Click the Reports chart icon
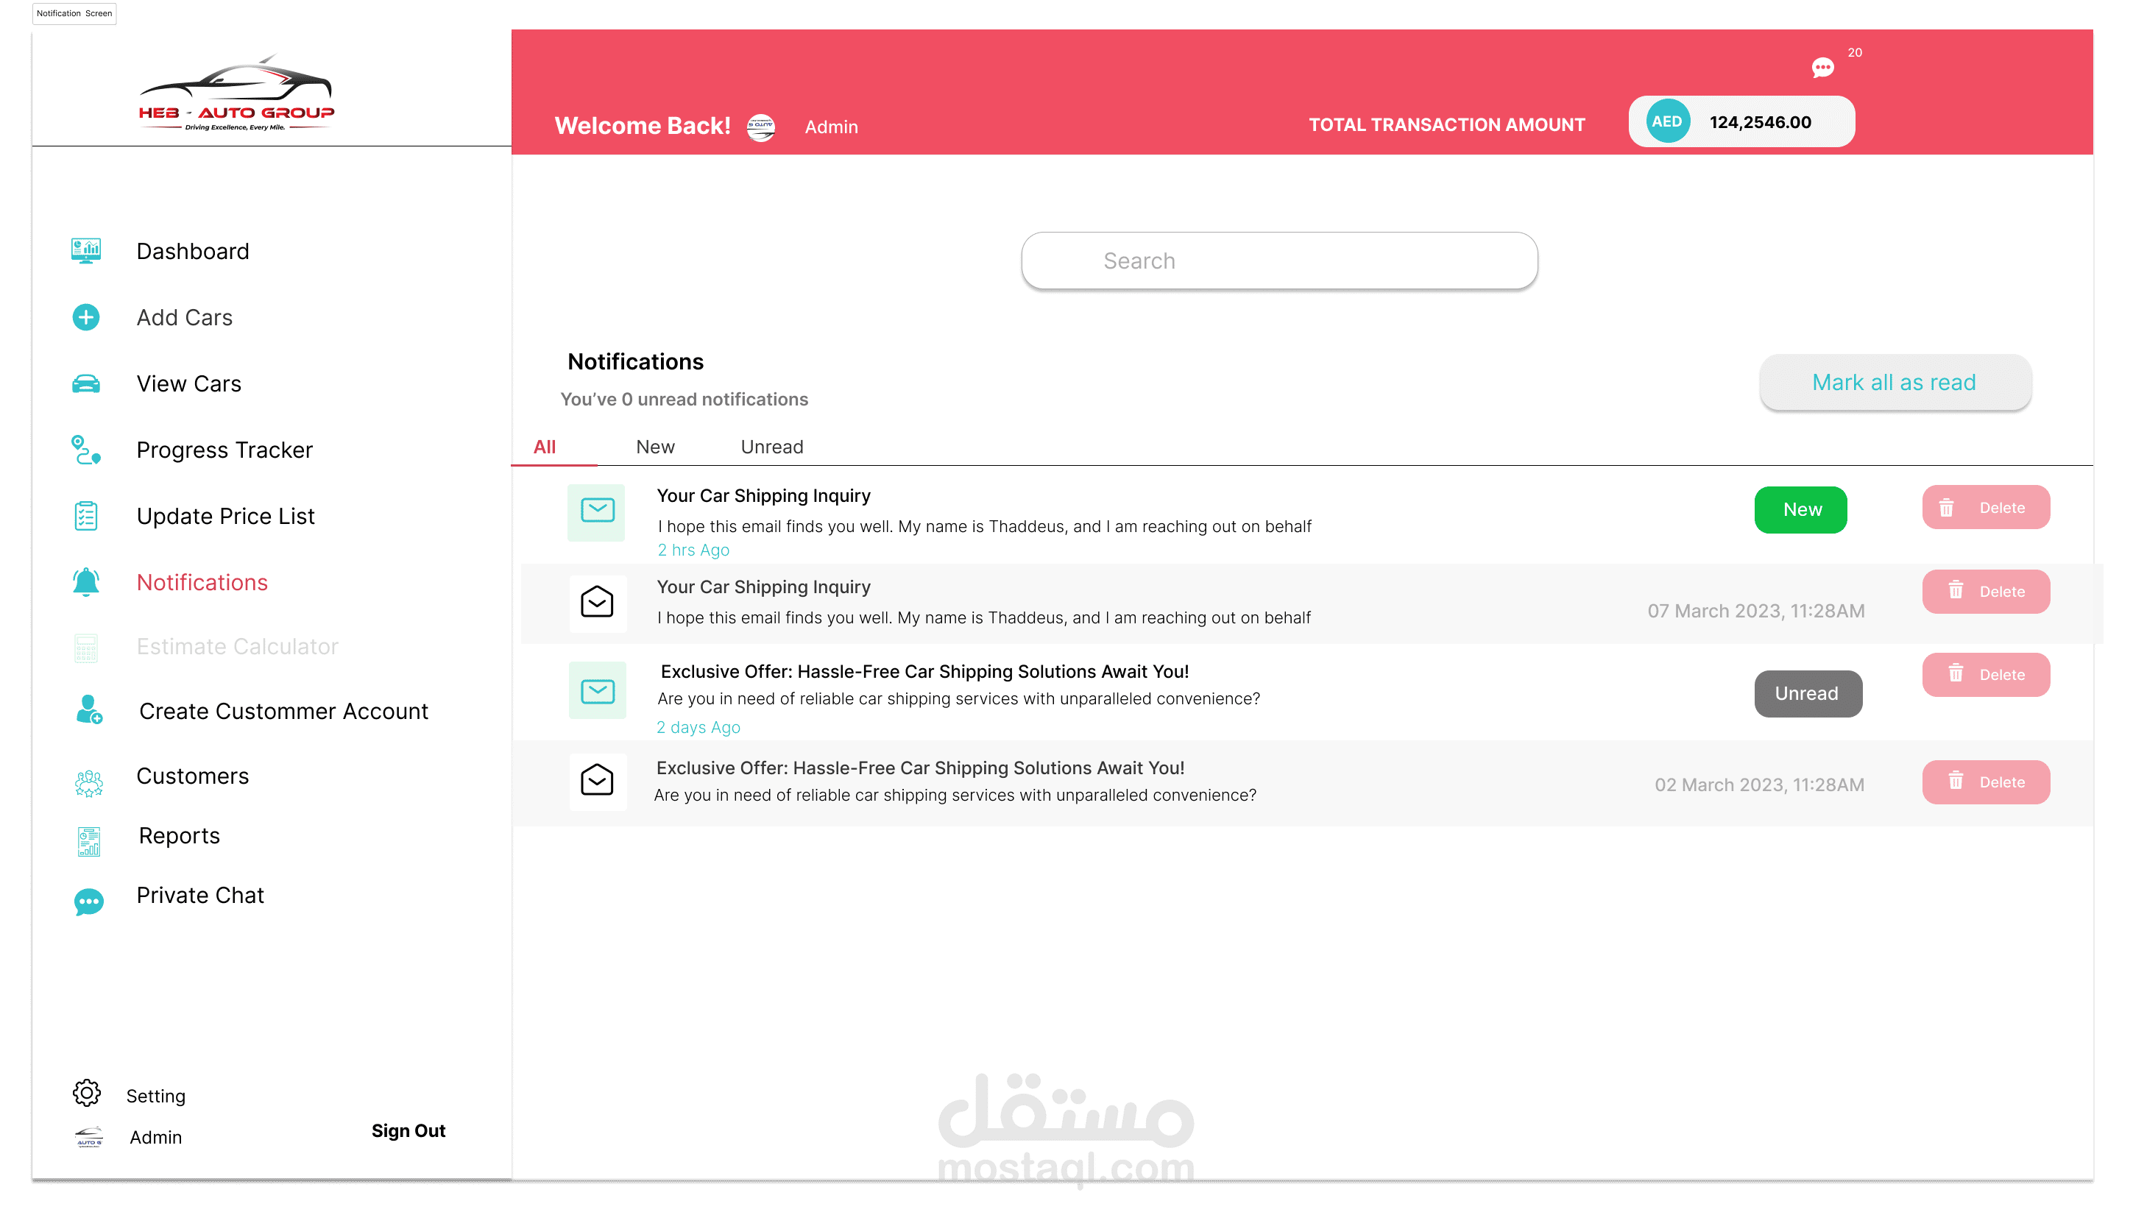 tap(88, 841)
